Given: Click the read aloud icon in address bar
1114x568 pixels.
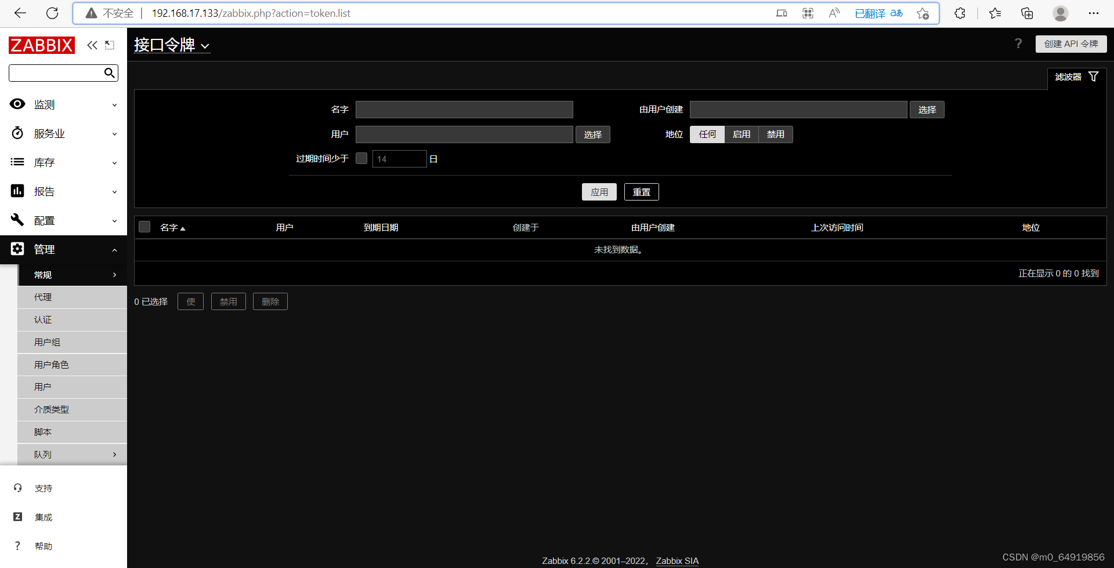Looking at the screenshot, I should (x=834, y=13).
